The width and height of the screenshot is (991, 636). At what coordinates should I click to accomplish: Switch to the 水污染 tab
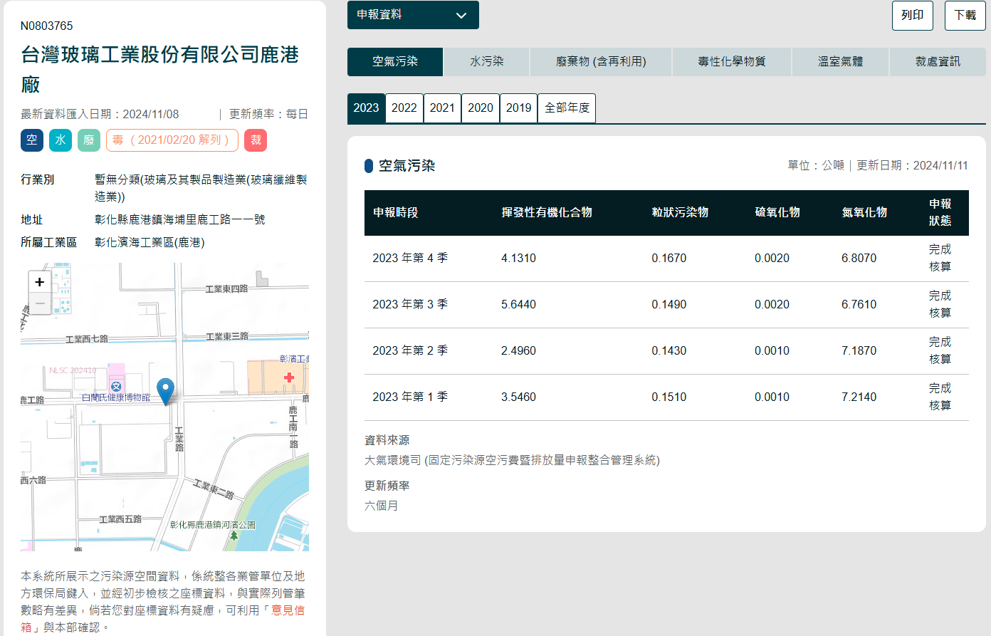pyautogui.click(x=487, y=62)
